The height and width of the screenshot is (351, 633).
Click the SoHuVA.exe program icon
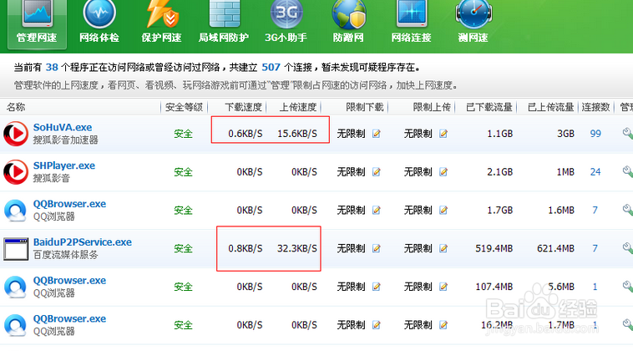(x=16, y=133)
